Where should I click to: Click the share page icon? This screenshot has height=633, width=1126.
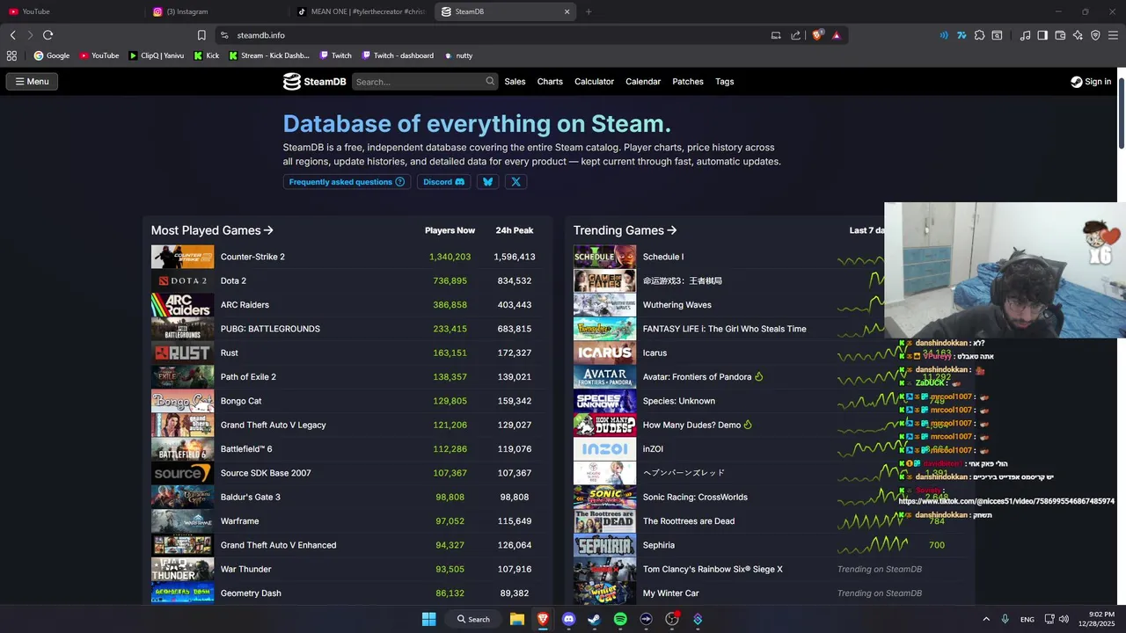click(796, 35)
